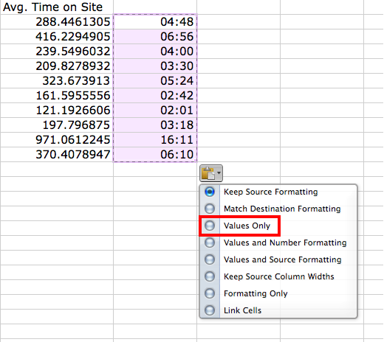Select Keep Source Formatting radio button
The image size is (384, 342).
pyautogui.click(x=210, y=192)
